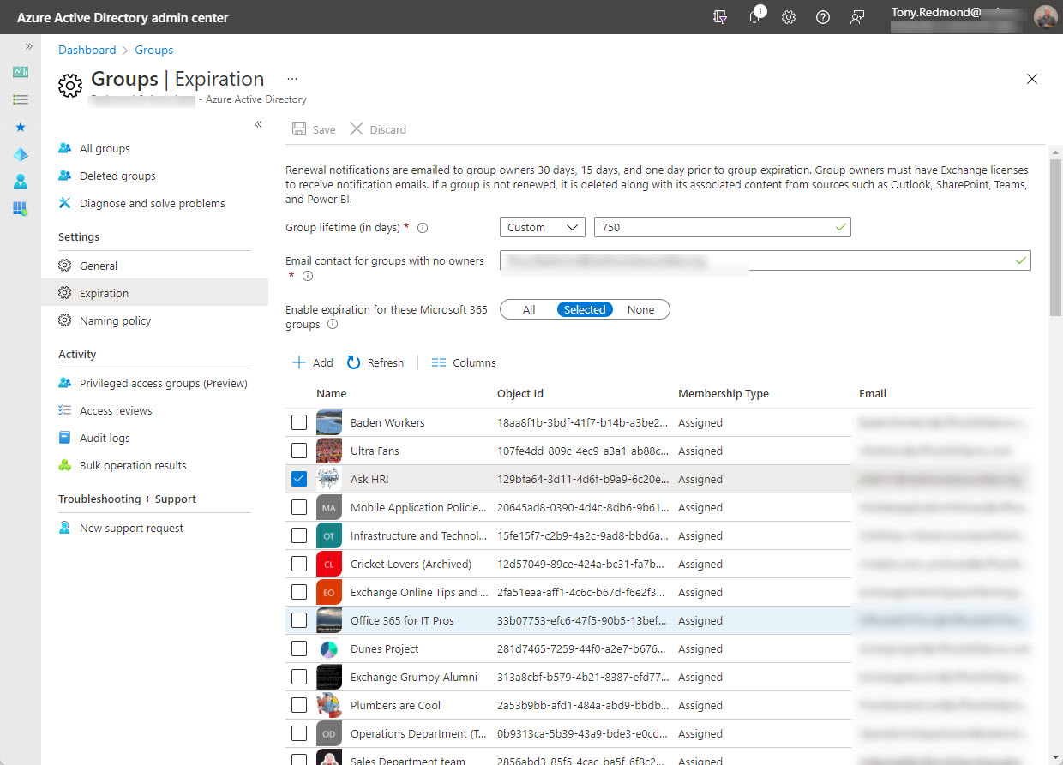Tick the Dunes Project checkbox

tap(298, 648)
